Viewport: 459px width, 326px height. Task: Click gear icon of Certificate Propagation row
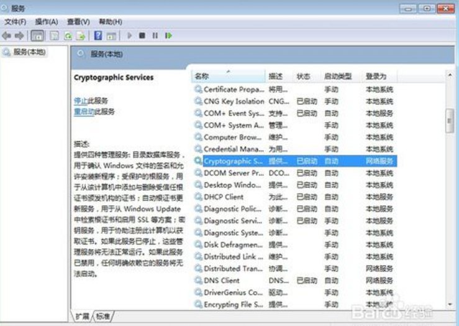click(x=199, y=89)
